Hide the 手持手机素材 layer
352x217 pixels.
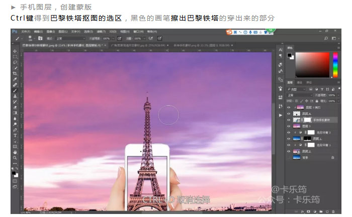coord(289,120)
